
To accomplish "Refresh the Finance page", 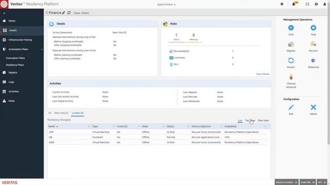I will (69, 13).
